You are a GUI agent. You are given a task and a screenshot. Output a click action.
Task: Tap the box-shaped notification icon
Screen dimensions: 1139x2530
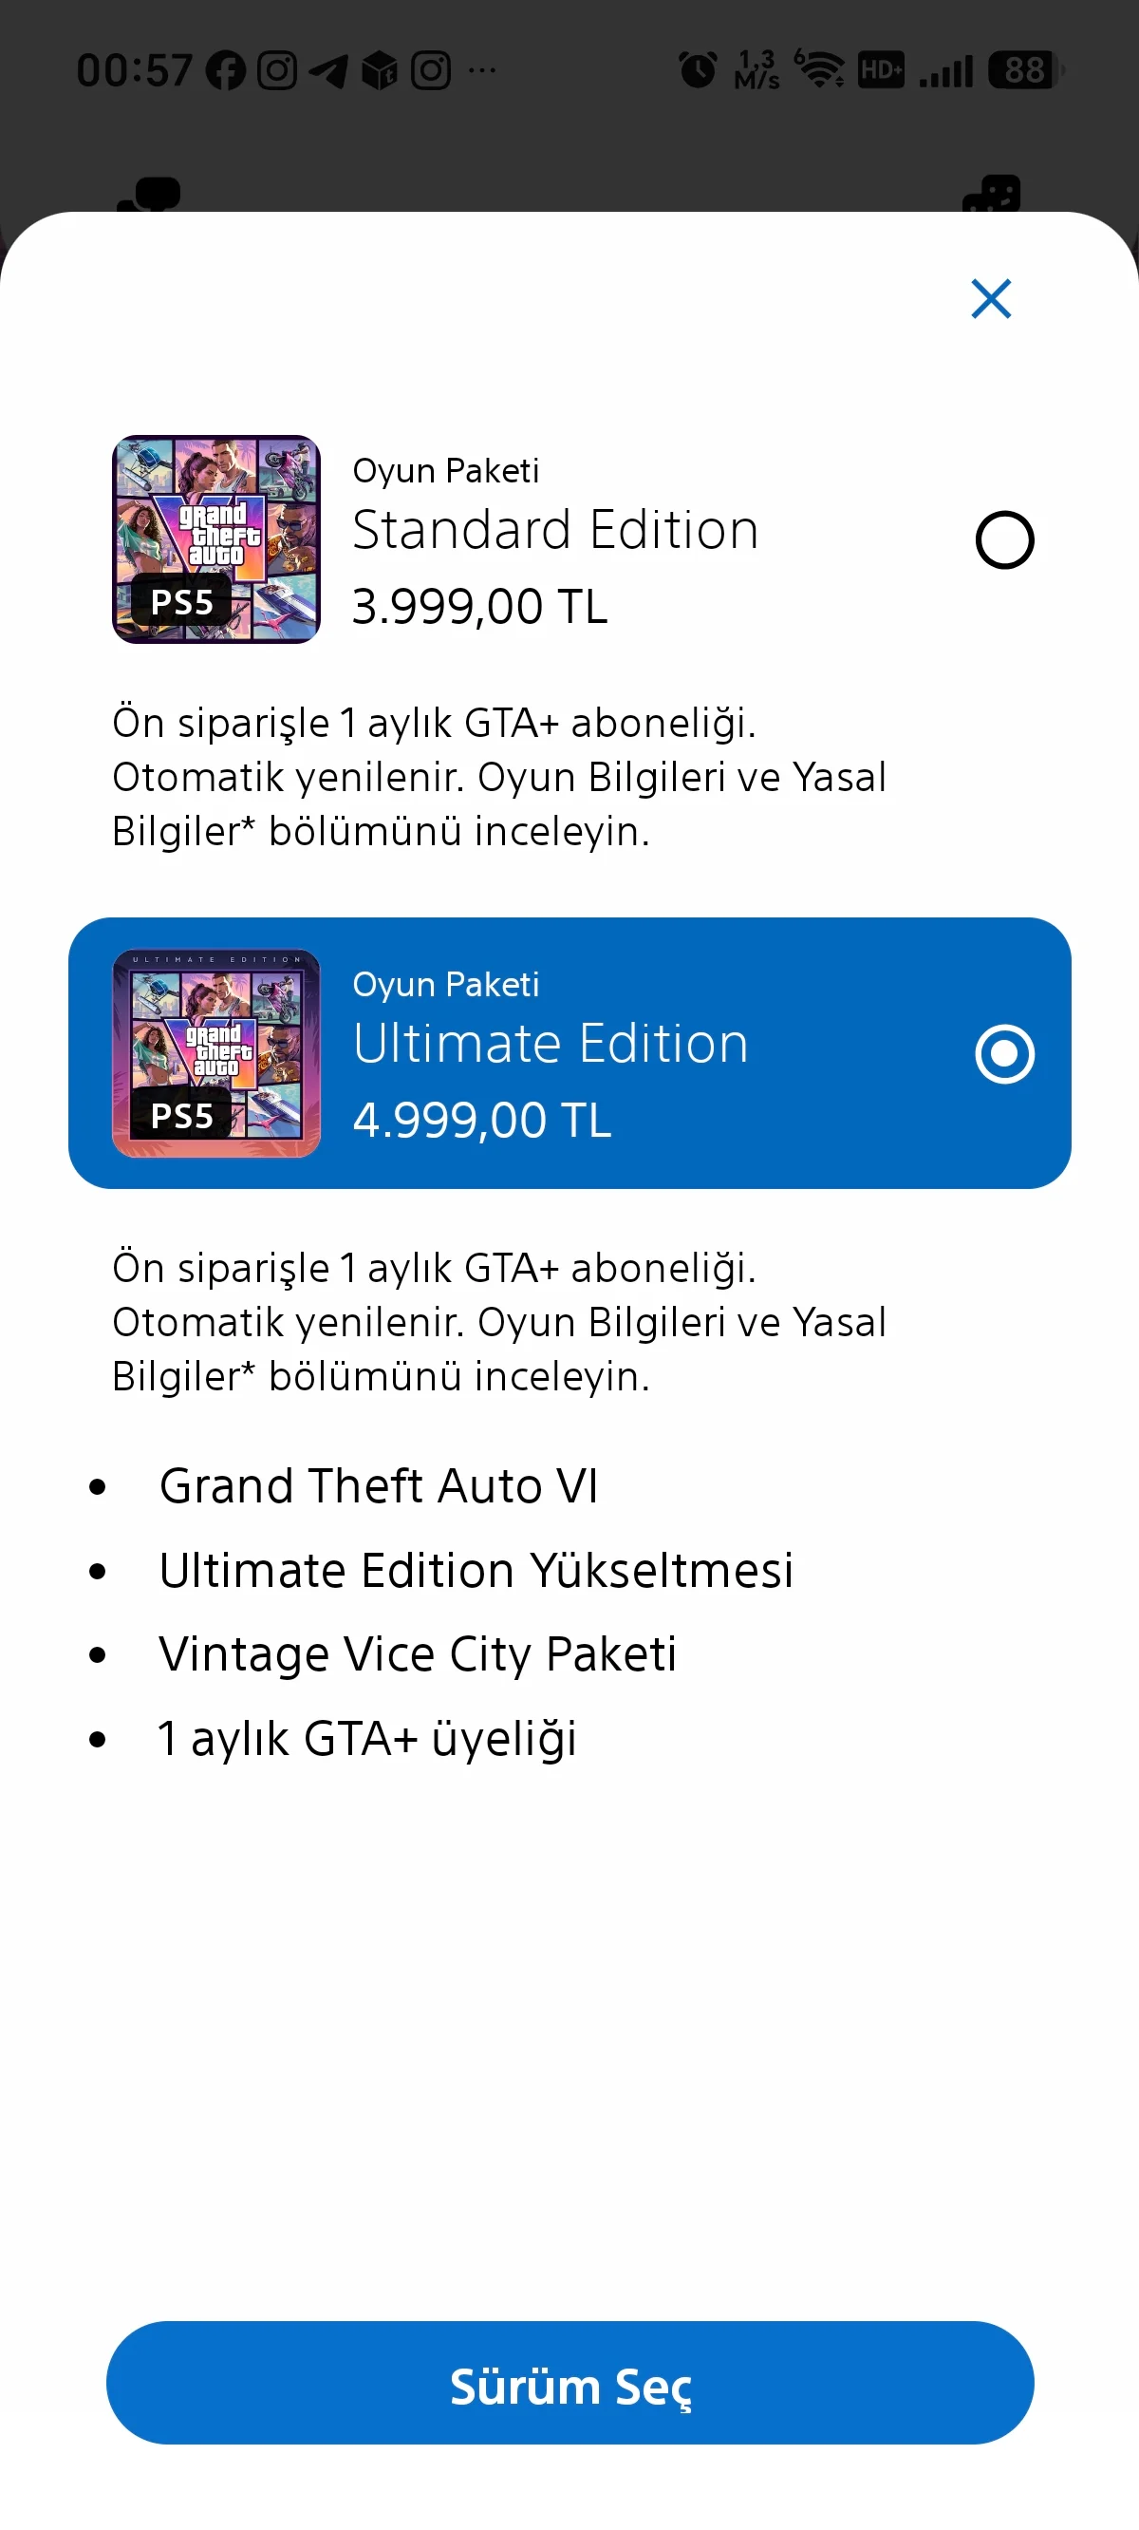tap(380, 70)
